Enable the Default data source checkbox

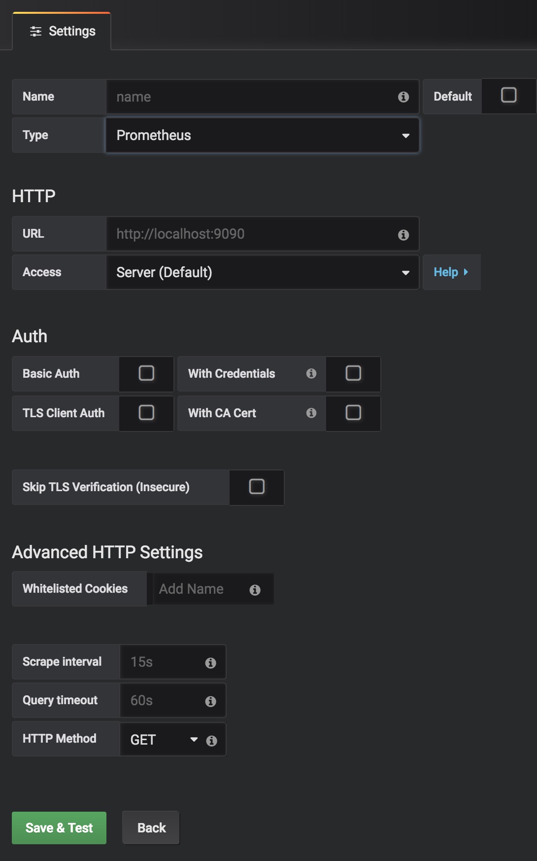click(508, 95)
